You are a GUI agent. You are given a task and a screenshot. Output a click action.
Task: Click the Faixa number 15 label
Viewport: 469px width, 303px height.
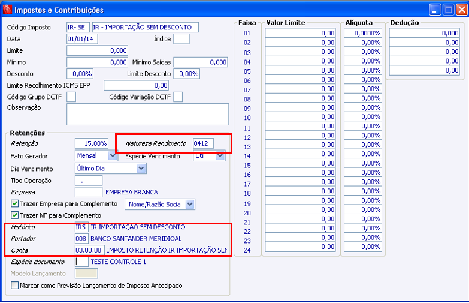point(247,166)
